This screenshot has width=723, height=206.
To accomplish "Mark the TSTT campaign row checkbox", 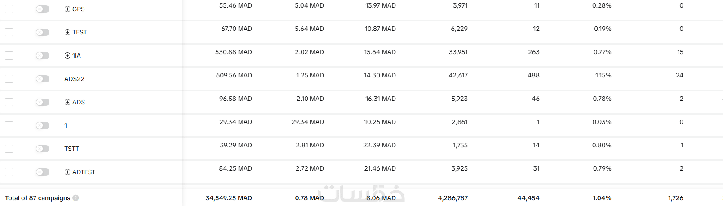I will [x=9, y=149].
